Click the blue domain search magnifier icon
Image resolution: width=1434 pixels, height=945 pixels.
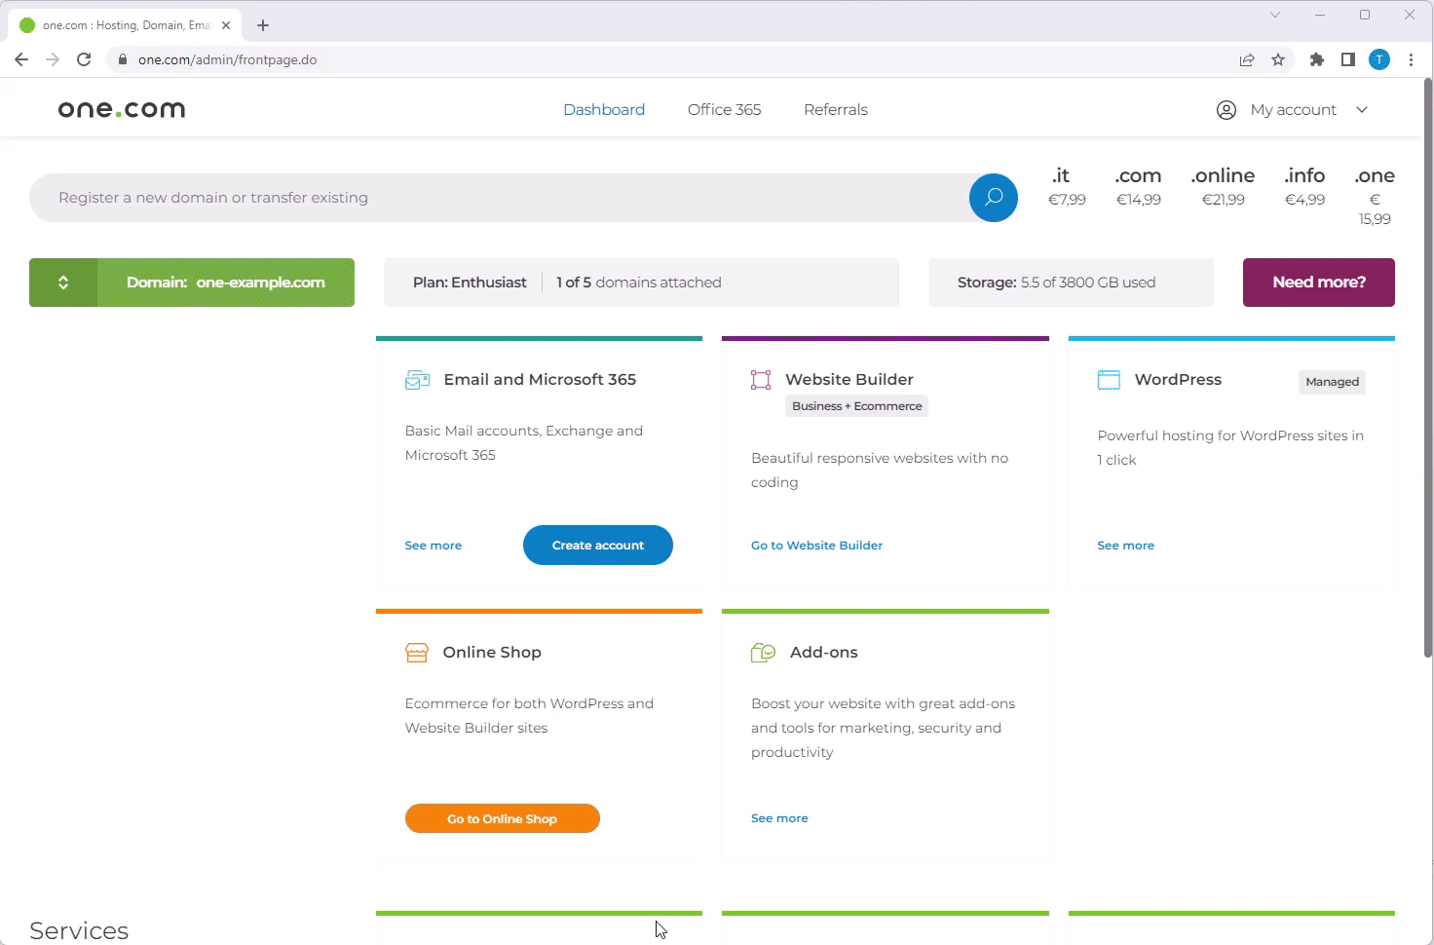click(x=993, y=198)
